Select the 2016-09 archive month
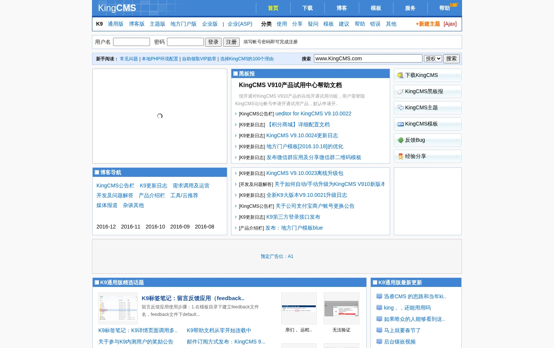Screen dimensions: 554x348 coord(180,227)
